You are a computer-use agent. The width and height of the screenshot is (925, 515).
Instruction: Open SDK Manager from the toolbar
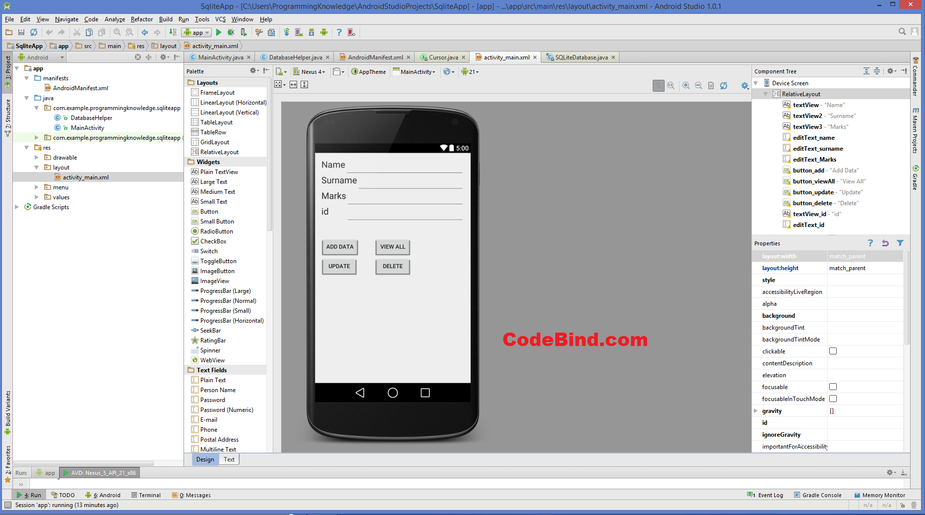[x=311, y=32]
